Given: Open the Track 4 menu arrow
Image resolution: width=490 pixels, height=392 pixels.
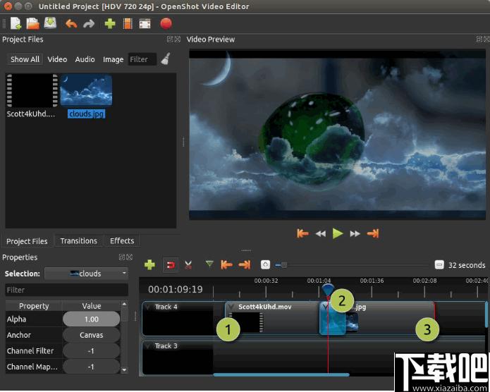Looking at the screenshot, I should point(148,307).
